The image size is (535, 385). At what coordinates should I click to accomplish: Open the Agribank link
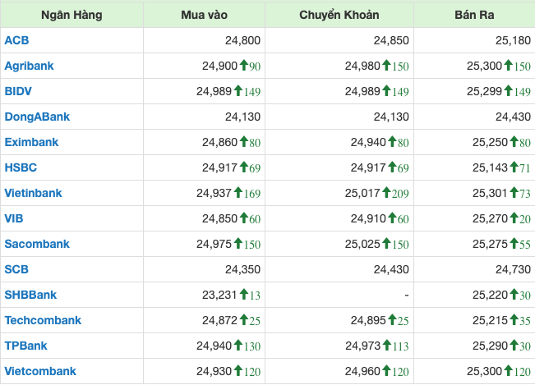point(29,66)
